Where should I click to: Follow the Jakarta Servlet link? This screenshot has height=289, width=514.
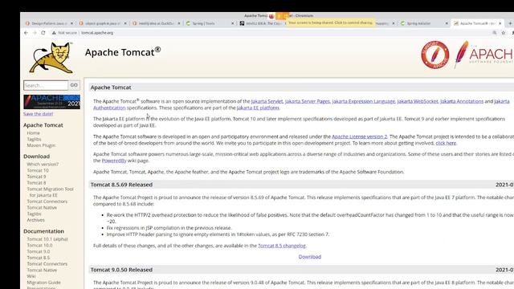click(x=267, y=101)
